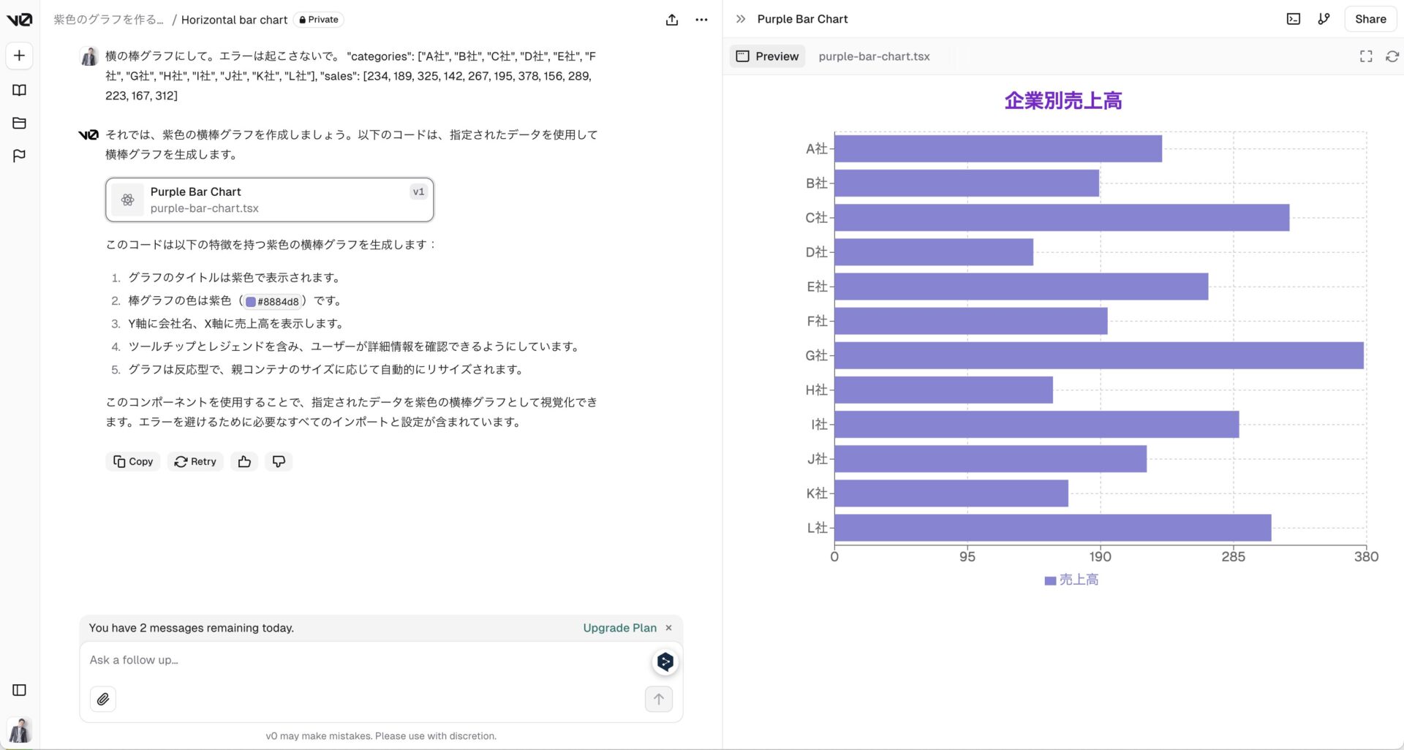
Task: Toggle the sidebar panel layout
Action: tap(20, 690)
